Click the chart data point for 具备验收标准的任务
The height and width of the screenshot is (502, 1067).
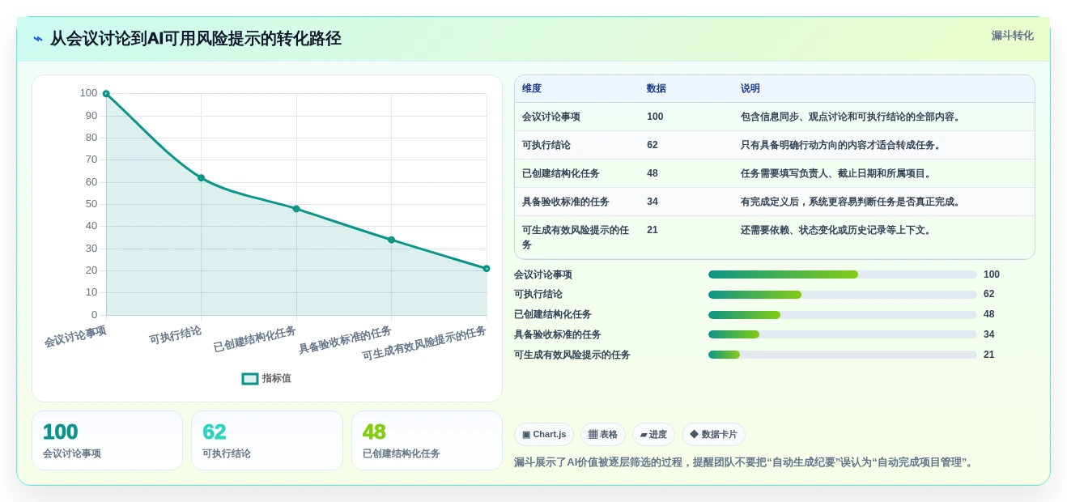point(391,240)
